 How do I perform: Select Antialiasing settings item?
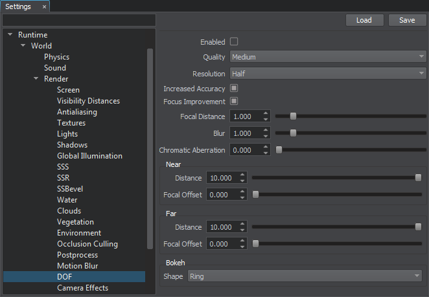click(x=76, y=112)
